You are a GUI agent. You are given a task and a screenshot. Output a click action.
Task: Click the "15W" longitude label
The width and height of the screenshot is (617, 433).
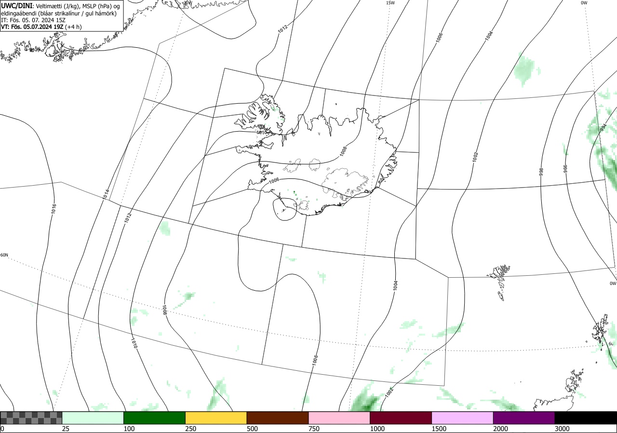(x=390, y=3)
